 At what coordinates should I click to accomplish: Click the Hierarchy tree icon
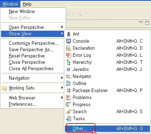tap(68, 62)
